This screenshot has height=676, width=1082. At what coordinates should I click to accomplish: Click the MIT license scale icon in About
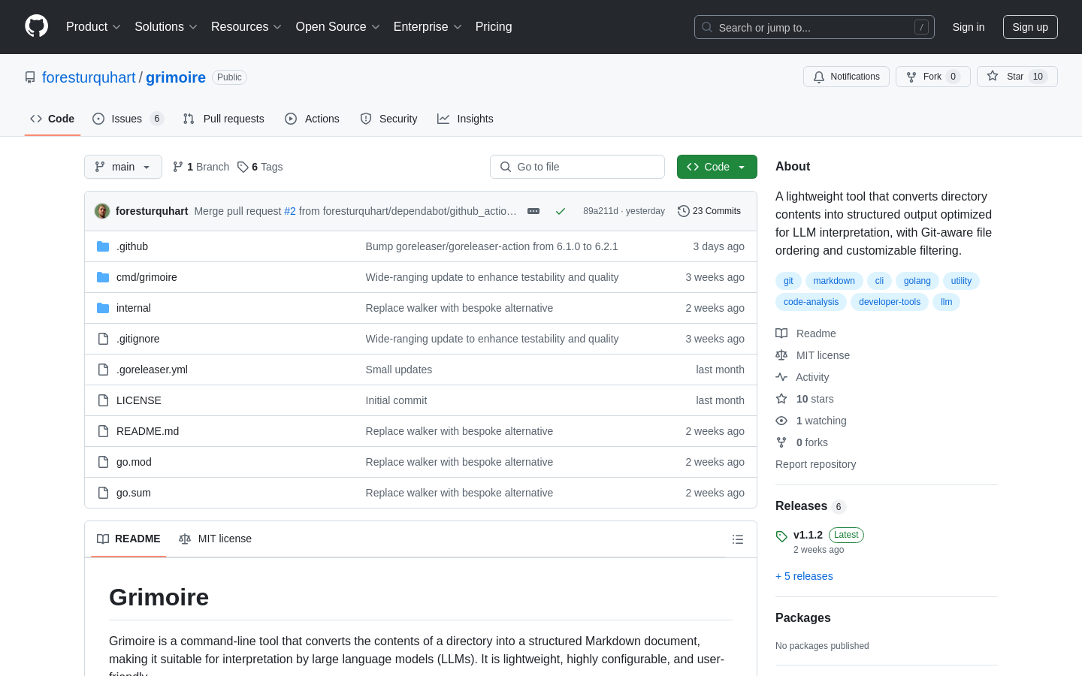tap(781, 355)
